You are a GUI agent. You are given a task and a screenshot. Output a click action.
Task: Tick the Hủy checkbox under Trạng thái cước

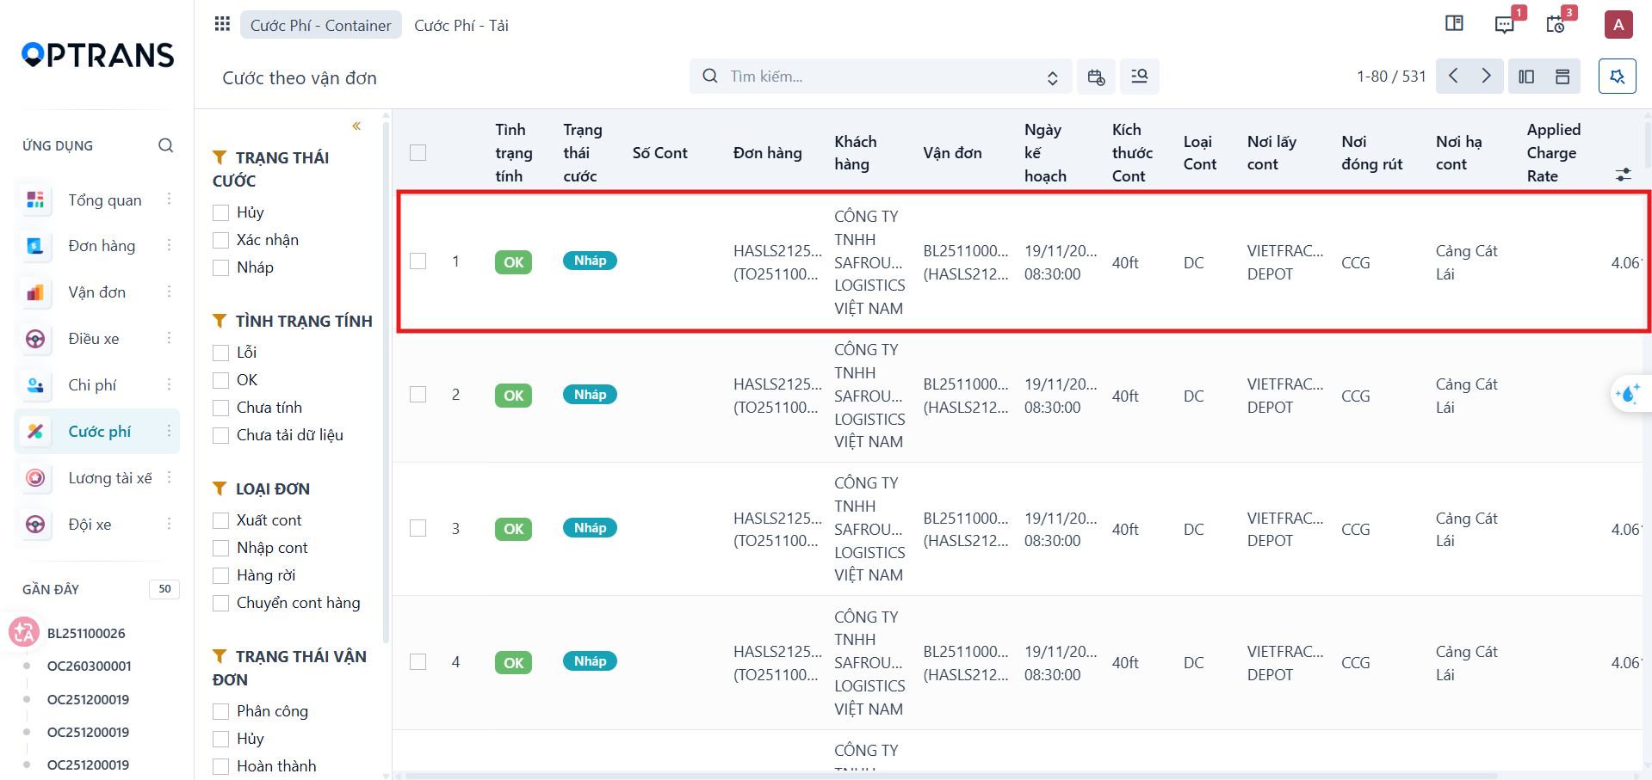(x=221, y=212)
